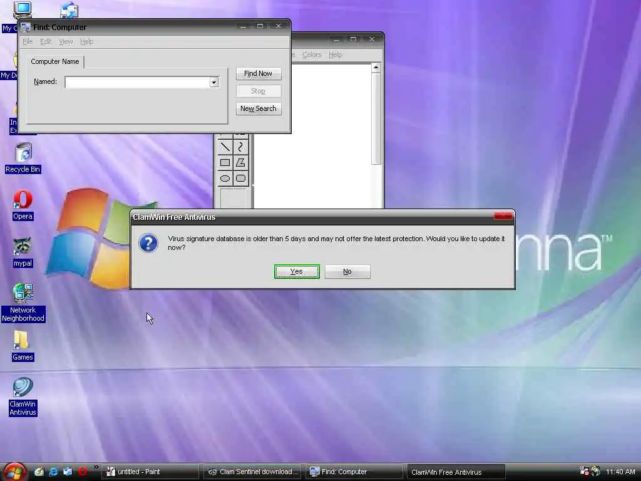This screenshot has height=481, width=641.
Task: Open View menu in Find: Computer
Action: [x=66, y=41]
